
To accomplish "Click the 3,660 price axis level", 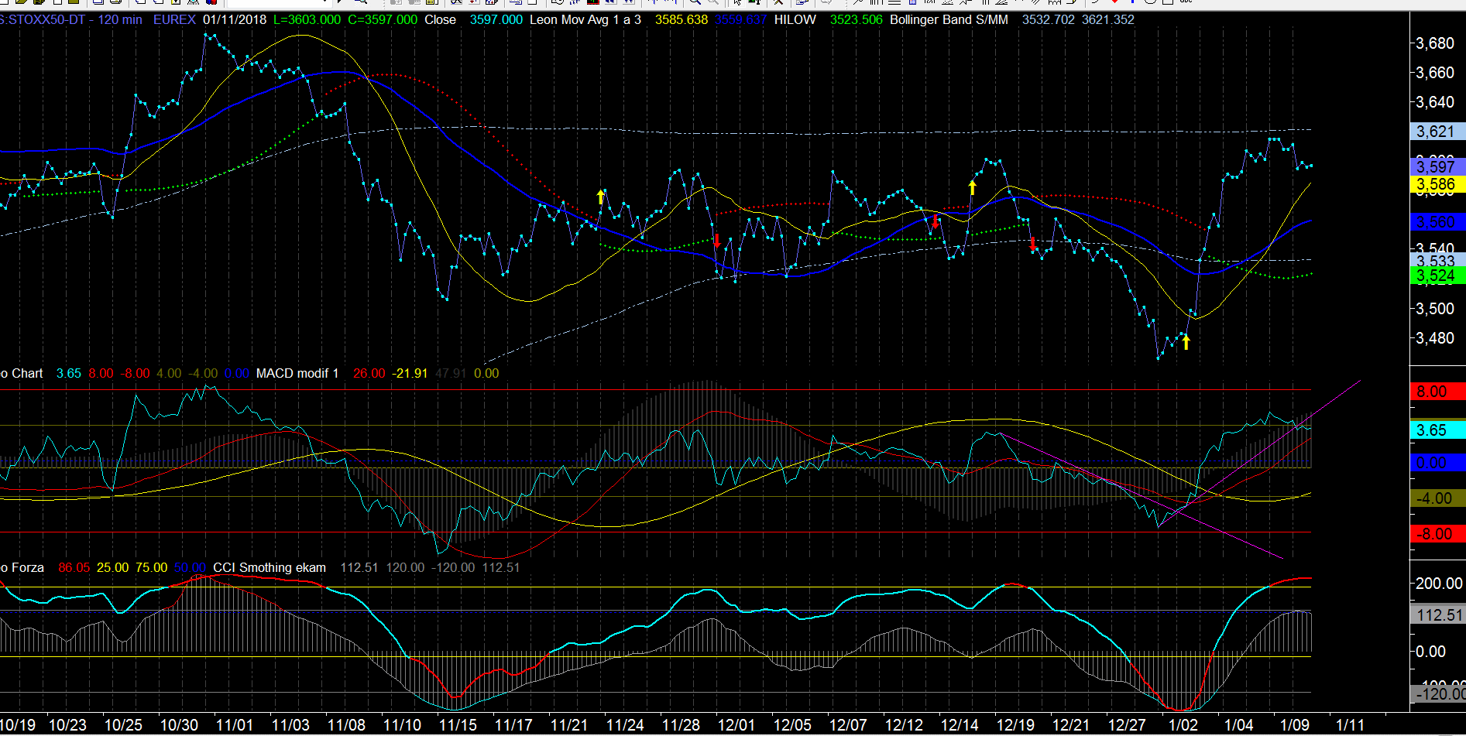I will pos(1435,73).
